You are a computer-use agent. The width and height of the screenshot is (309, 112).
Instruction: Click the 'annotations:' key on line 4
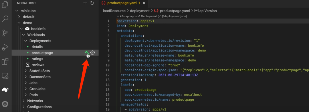tap(132, 36)
